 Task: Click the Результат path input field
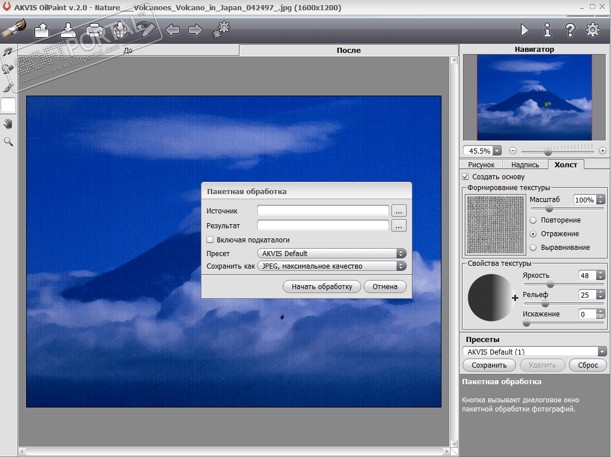(323, 225)
